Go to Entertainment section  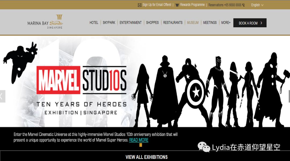coord(130,23)
